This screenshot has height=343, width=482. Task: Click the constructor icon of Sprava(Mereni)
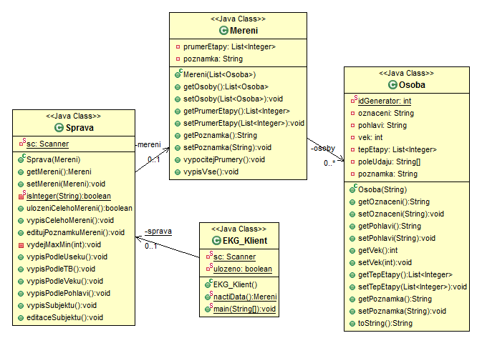21,159
